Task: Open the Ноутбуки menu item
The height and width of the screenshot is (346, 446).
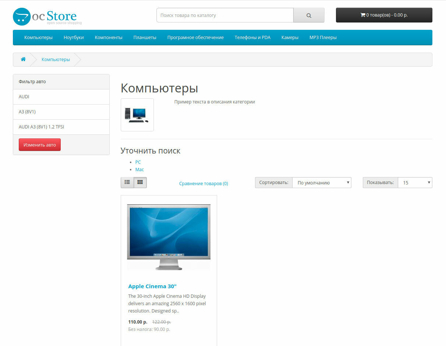Action: point(74,38)
